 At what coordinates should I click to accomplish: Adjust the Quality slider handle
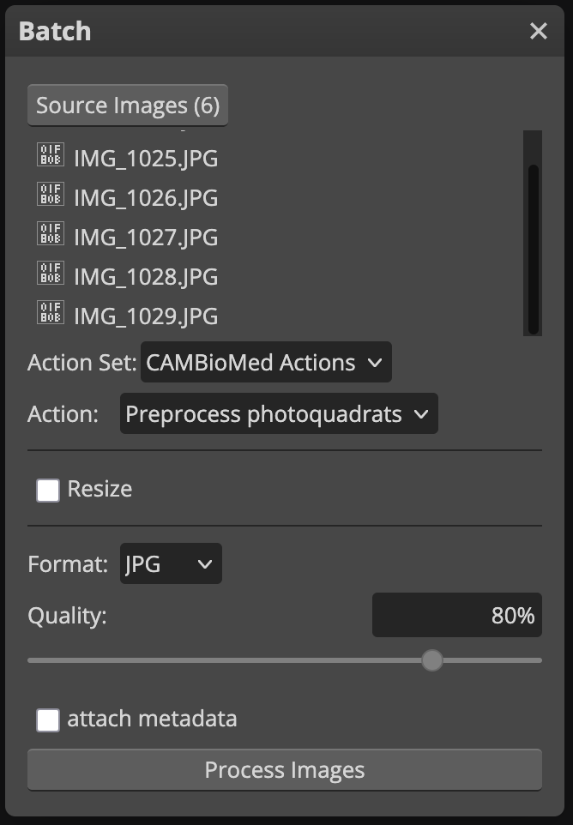coord(432,661)
